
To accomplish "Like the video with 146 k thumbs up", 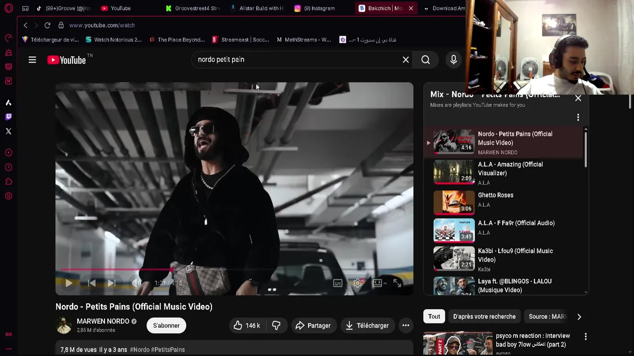I will (x=247, y=325).
